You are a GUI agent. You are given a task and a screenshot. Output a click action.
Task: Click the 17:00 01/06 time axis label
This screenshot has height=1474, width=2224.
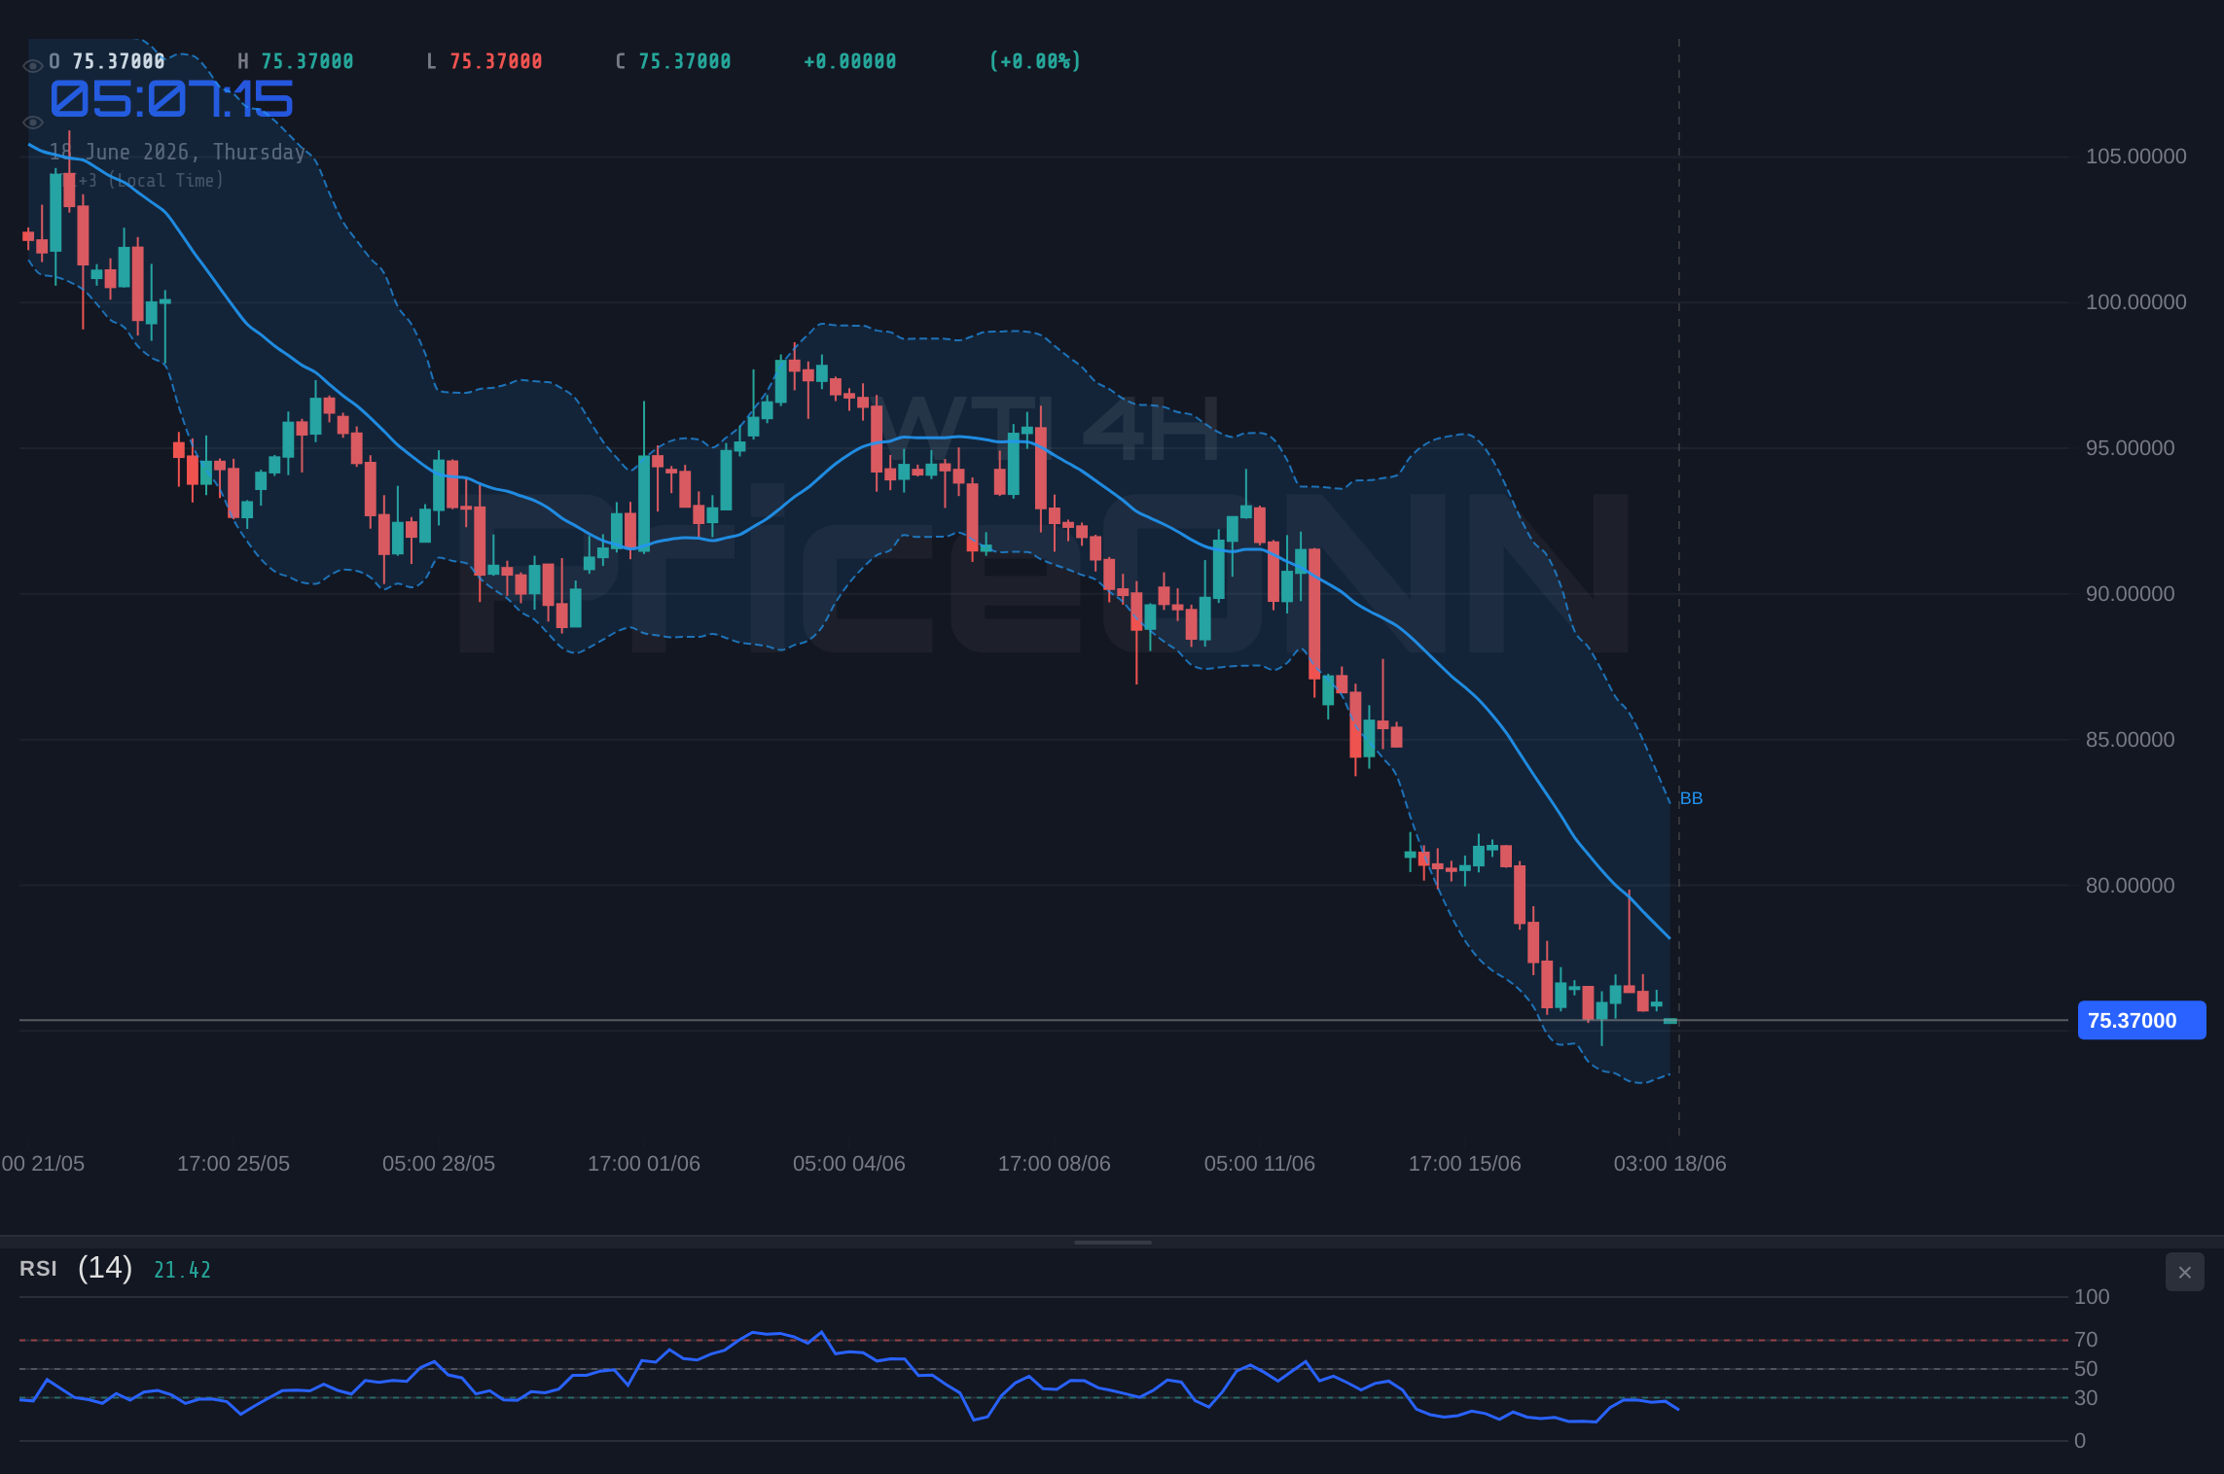644,1164
